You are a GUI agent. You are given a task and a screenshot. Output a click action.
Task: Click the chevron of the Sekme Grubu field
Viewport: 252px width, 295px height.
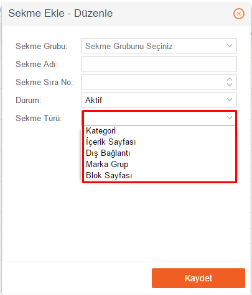click(230, 46)
